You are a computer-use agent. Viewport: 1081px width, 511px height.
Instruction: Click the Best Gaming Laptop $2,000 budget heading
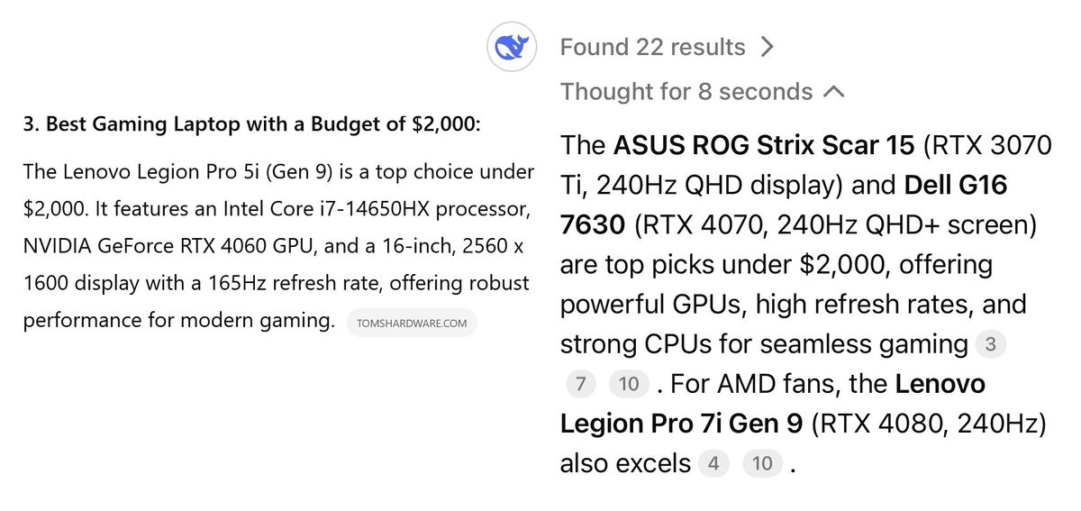251,124
